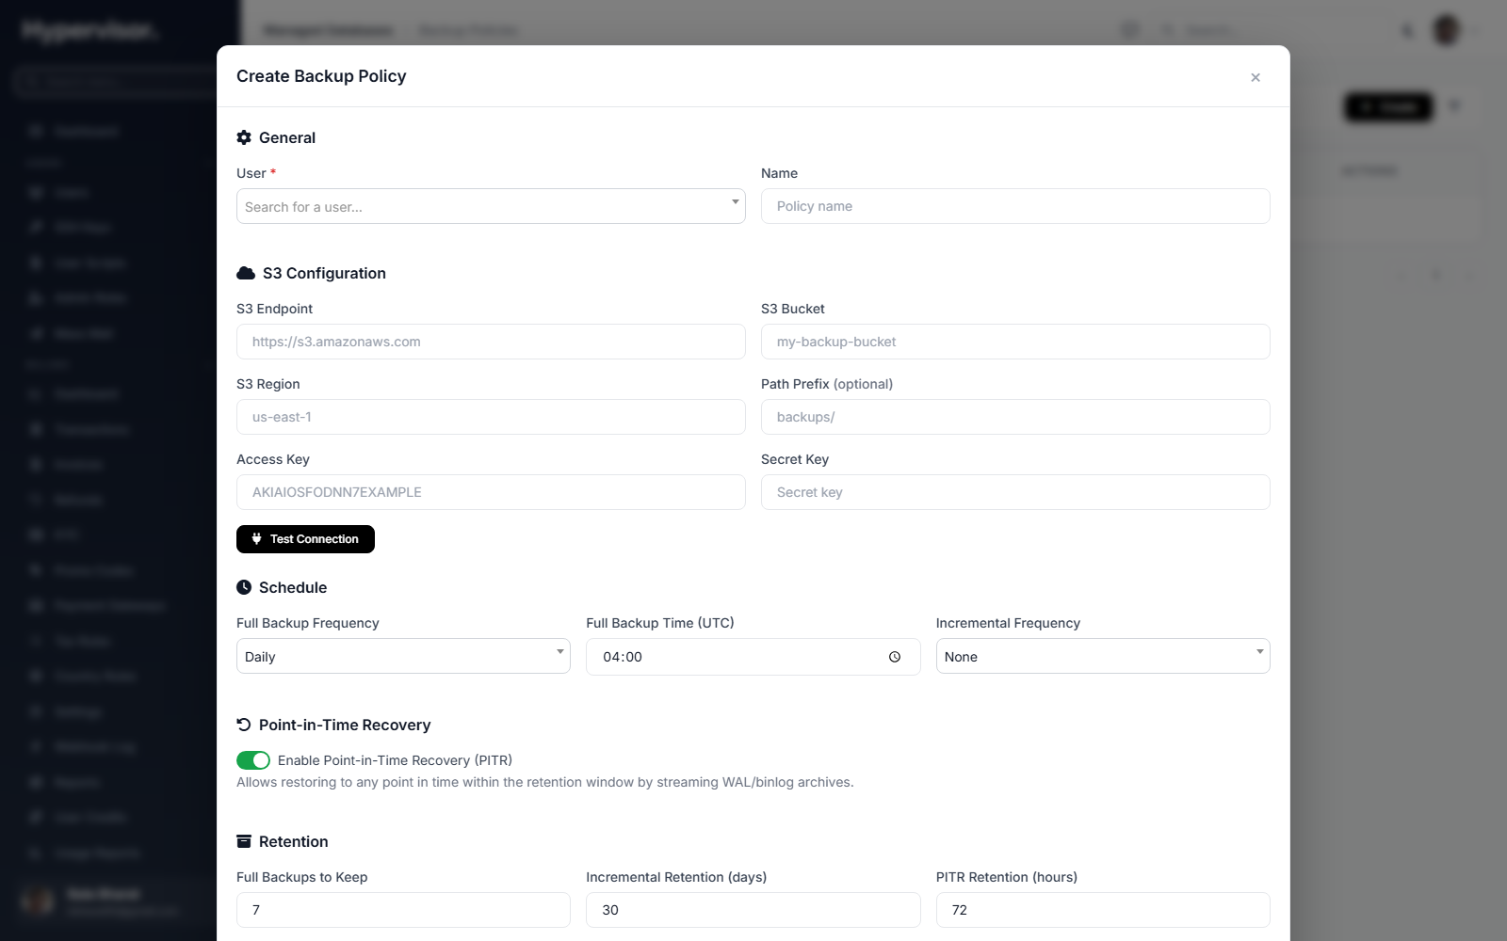
Task: Click the Full Backup Time field
Action: pos(753,657)
